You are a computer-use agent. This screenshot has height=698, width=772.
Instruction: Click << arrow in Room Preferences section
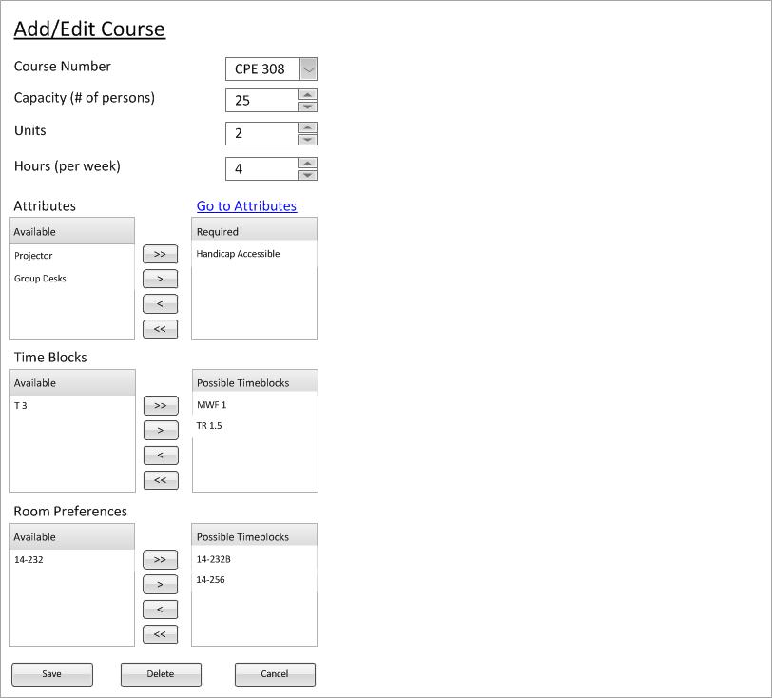pos(160,634)
